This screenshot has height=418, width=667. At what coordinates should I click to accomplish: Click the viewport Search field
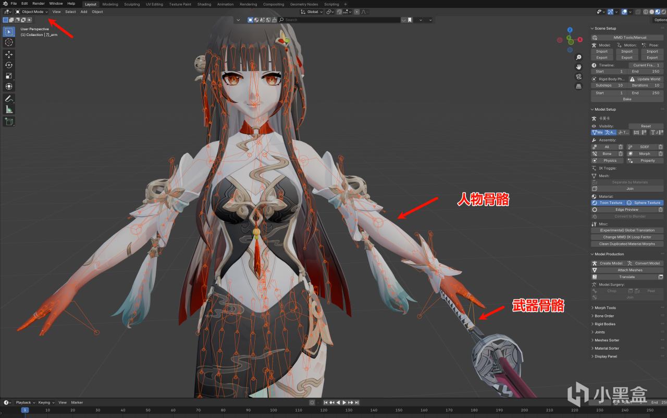[339, 20]
